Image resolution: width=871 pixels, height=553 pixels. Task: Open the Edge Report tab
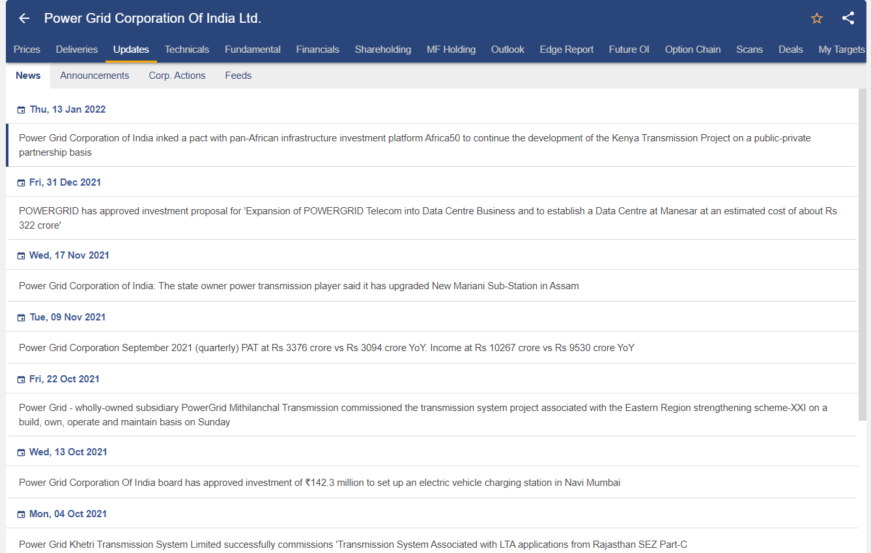tap(567, 50)
